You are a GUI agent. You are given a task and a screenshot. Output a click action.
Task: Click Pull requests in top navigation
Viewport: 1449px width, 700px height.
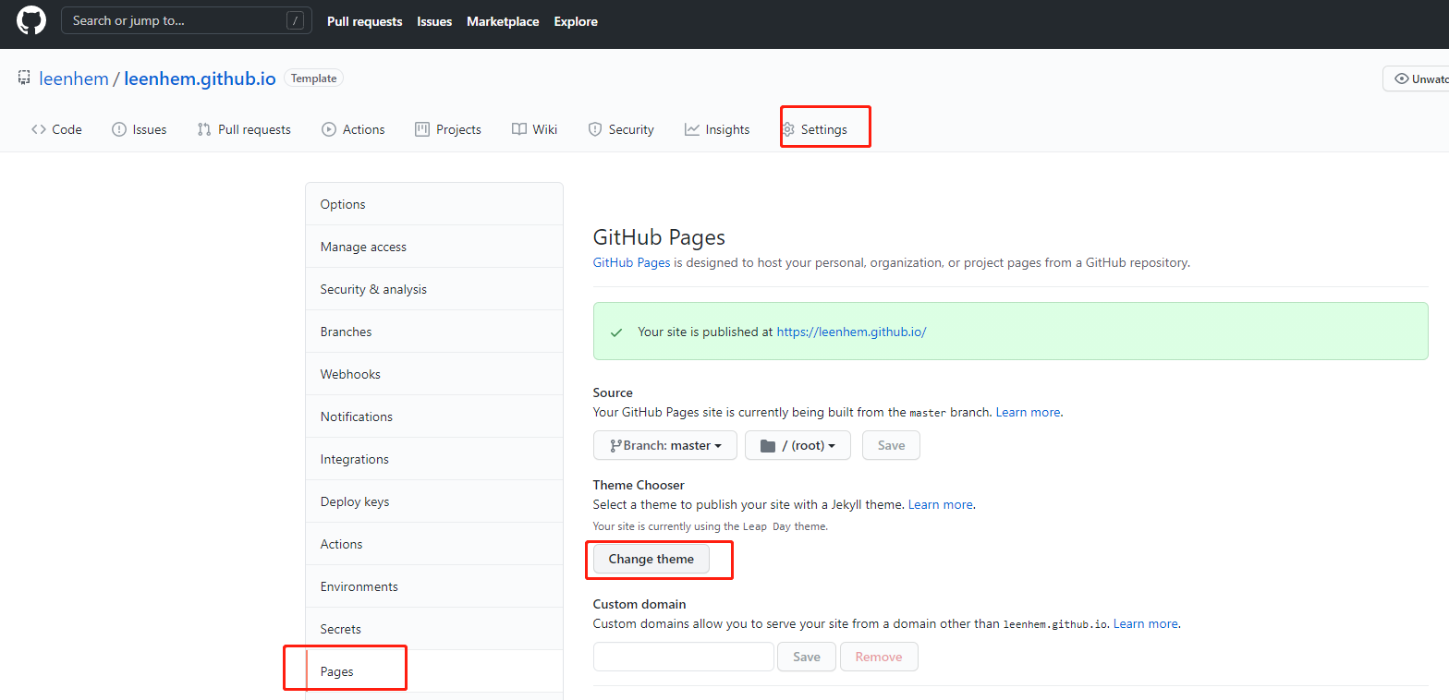[365, 21]
